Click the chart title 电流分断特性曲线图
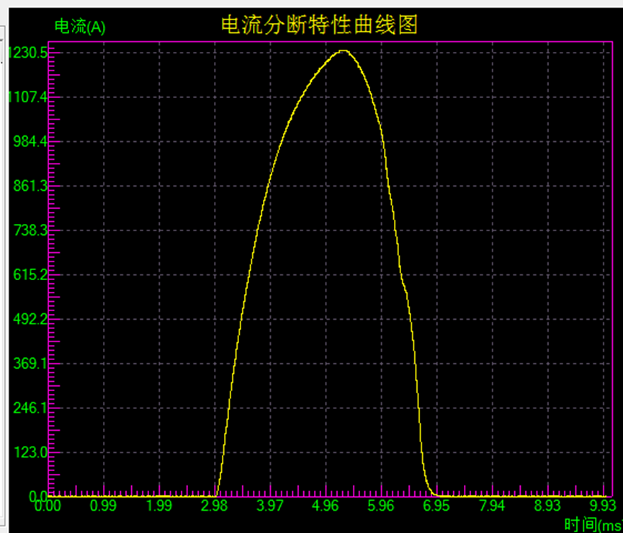623x533 pixels. coord(319,26)
